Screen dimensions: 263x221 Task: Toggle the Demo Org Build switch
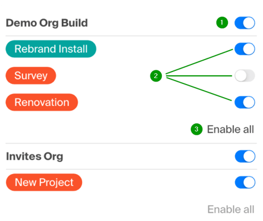(x=245, y=23)
